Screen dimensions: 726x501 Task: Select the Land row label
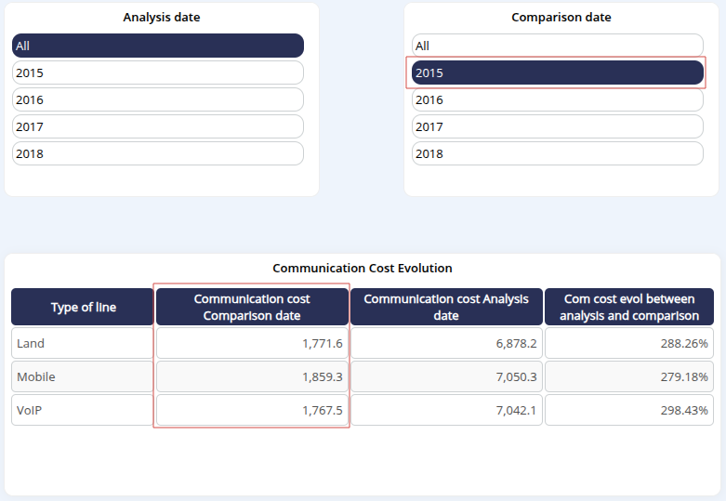83,343
